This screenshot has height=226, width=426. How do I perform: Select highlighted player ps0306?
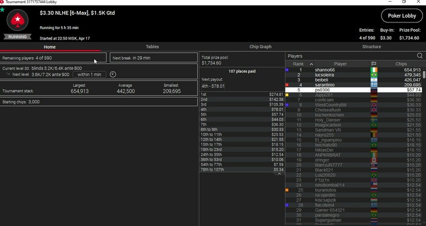point(354,90)
